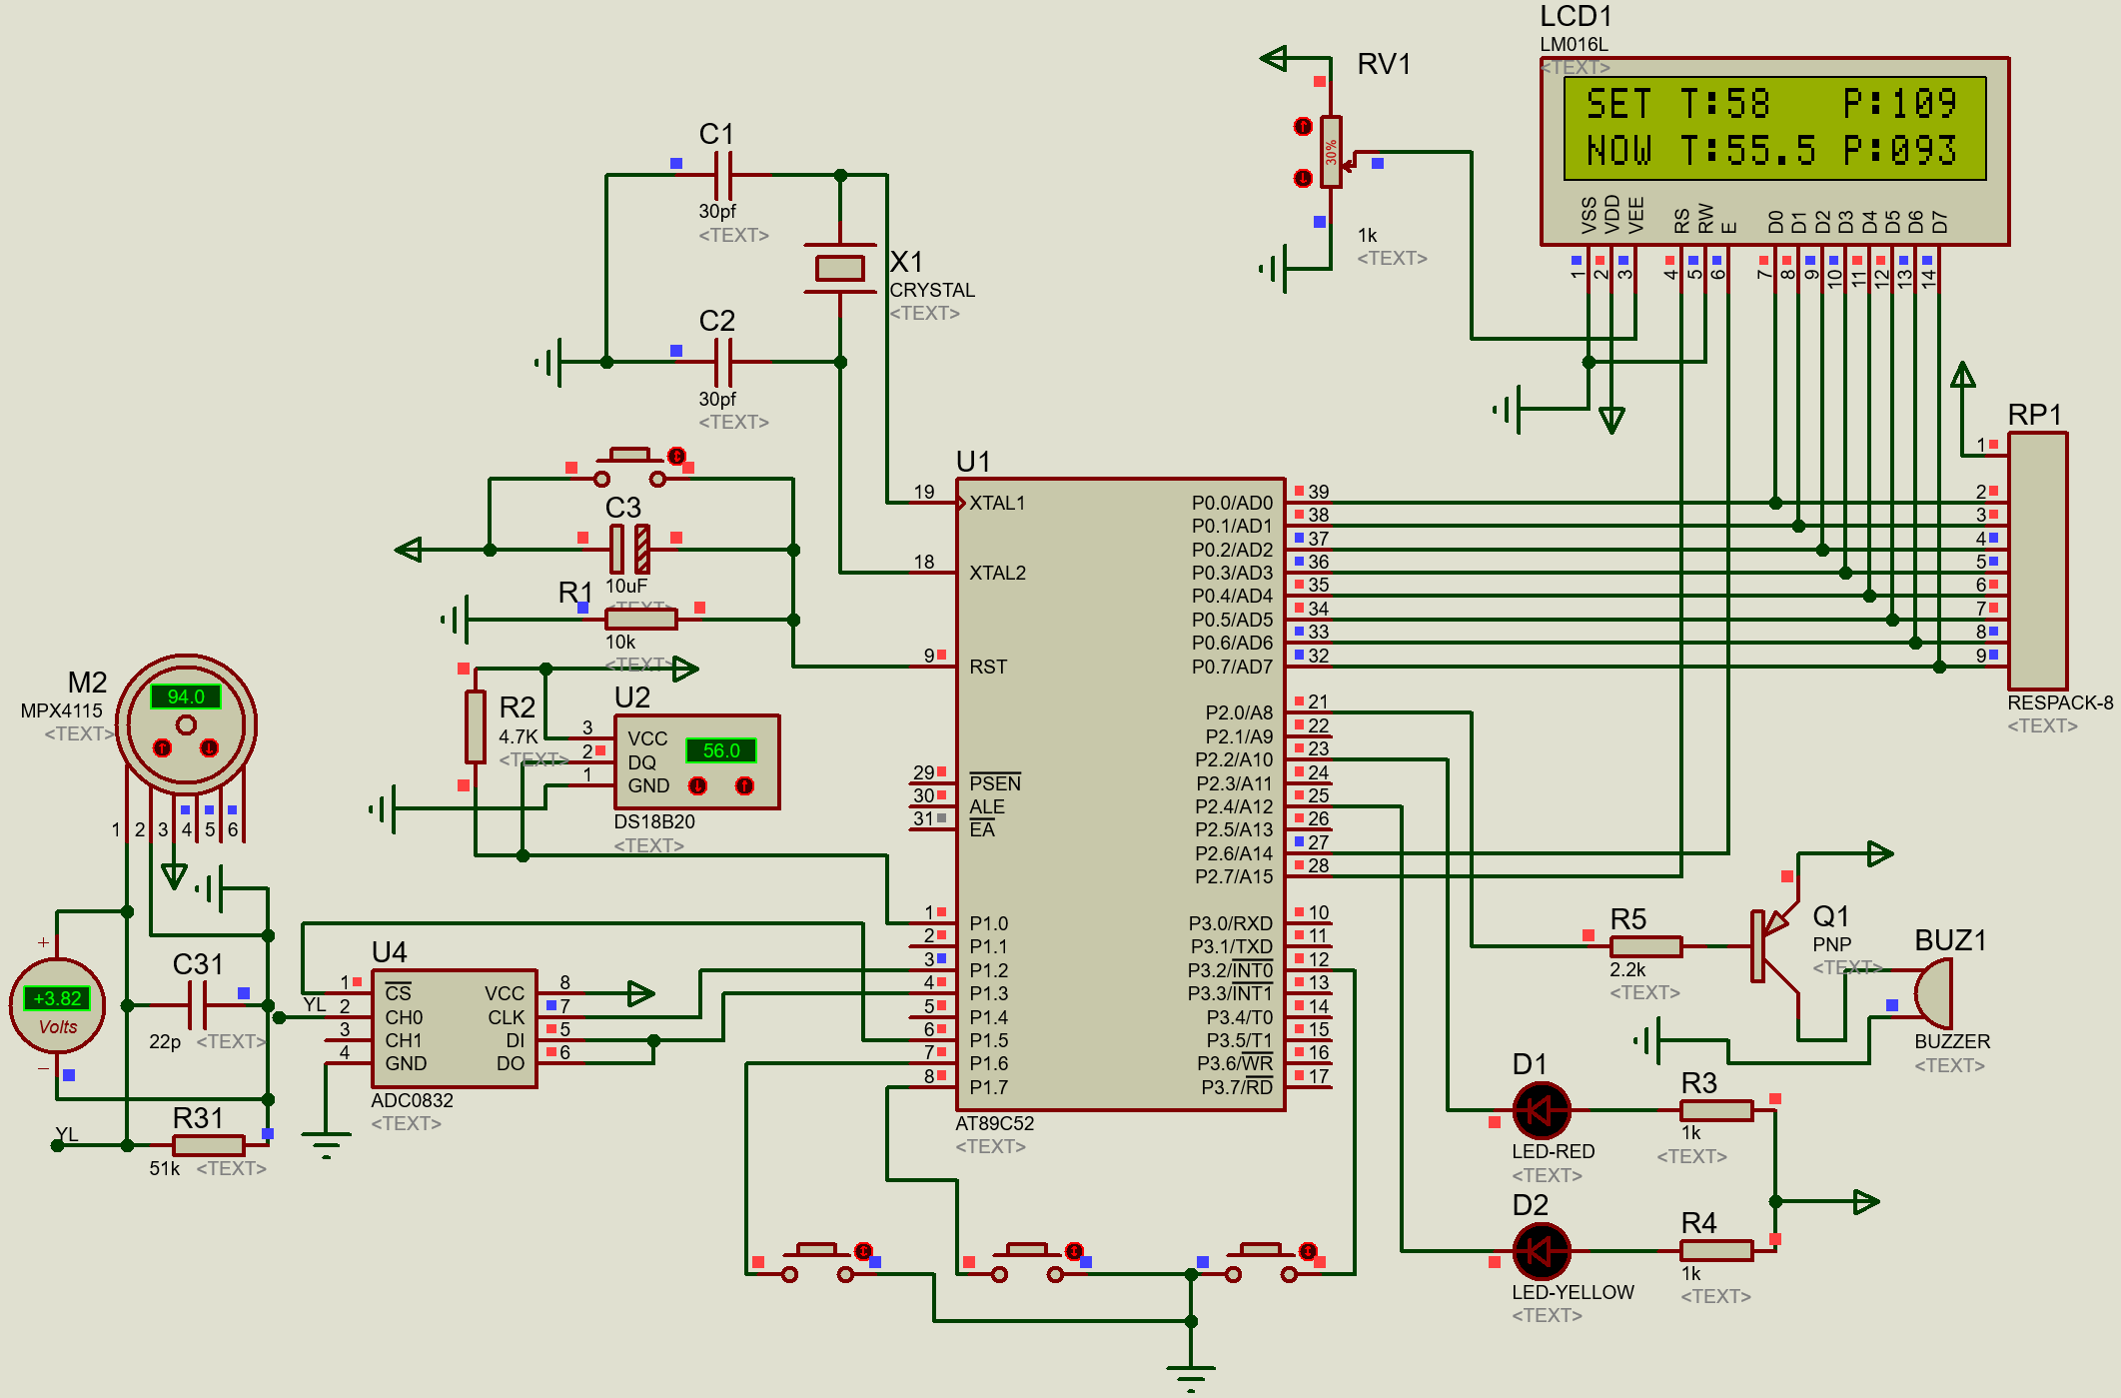Select the D1 LED-RED component
The width and height of the screenshot is (2121, 1398).
click(x=1542, y=1110)
